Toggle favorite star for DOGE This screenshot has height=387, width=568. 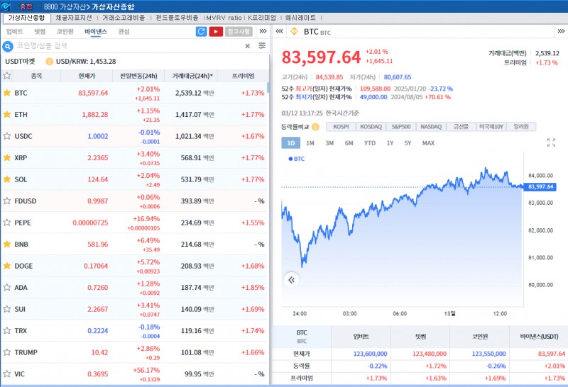(x=7, y=266)
